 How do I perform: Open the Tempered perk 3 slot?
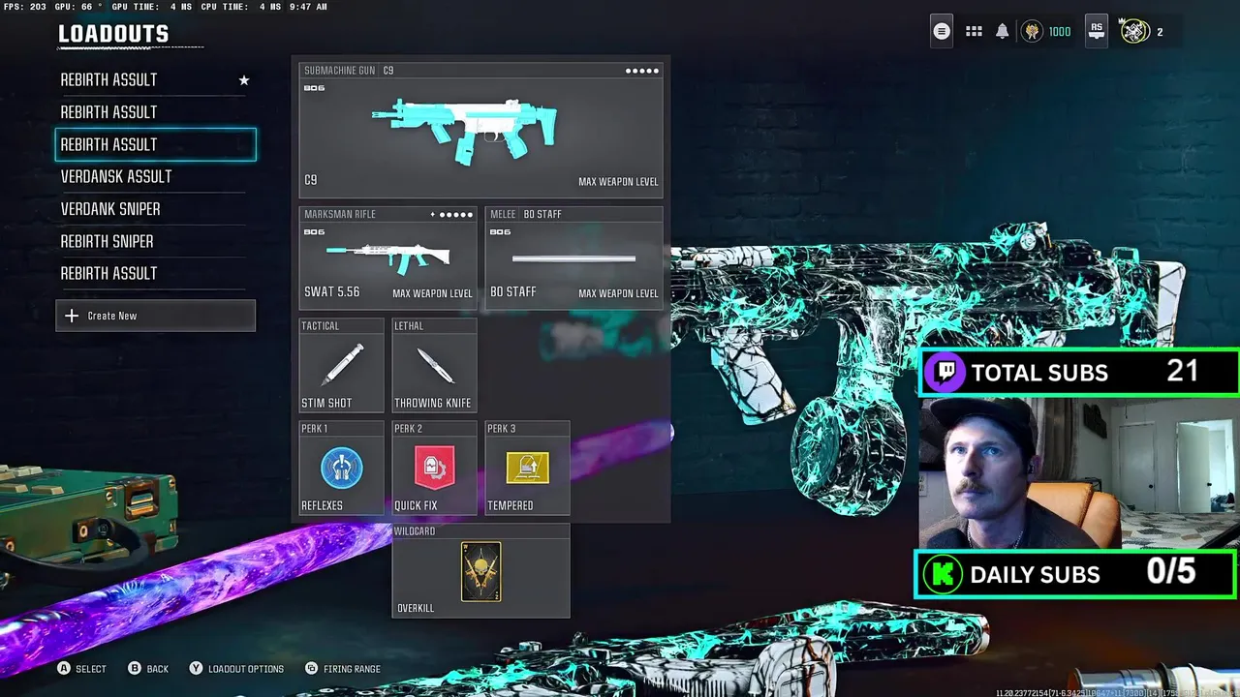pos(527,468)
